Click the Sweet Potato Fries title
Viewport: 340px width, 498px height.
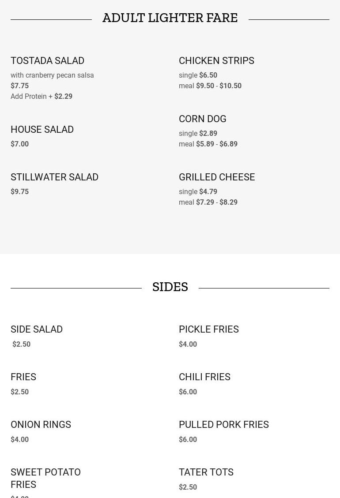click(x=45, y=478)
